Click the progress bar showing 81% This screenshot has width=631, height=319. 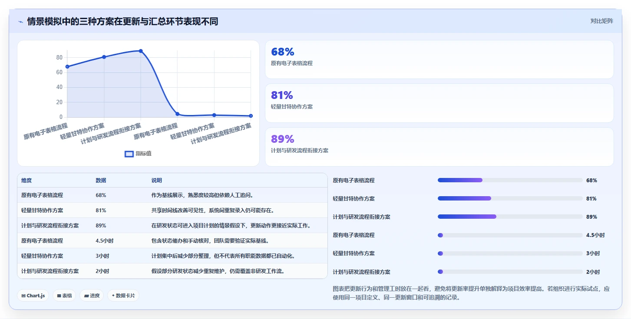pos(510,198)
